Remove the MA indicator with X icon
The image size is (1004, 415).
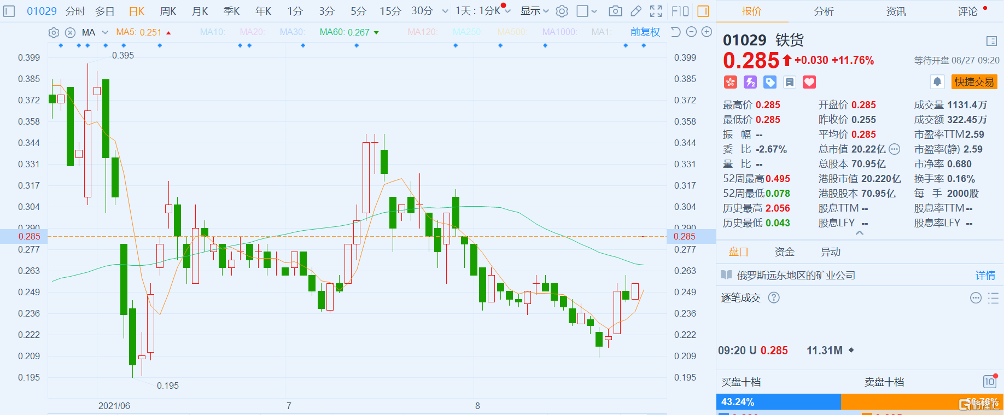[x=70, y=32]
